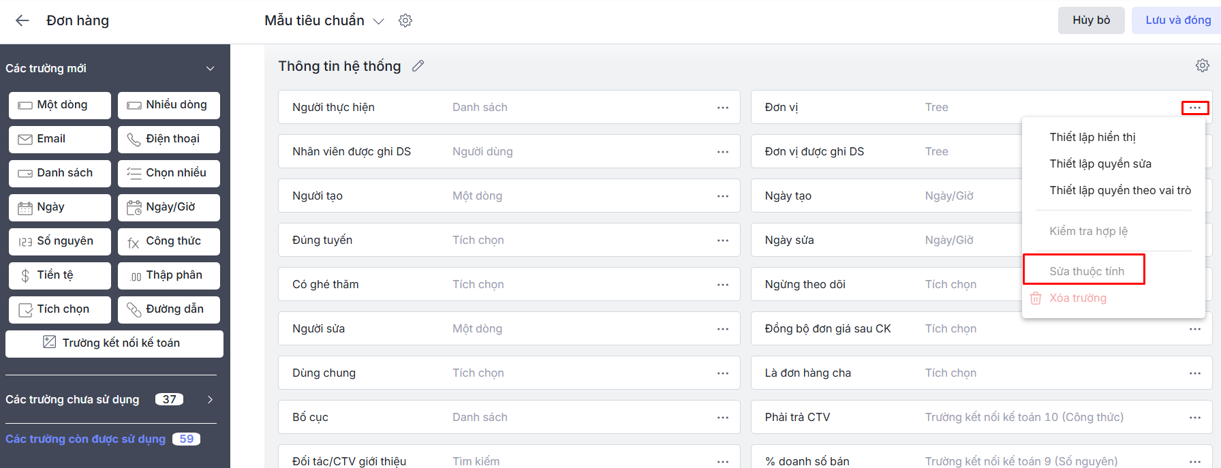Click the back arrow next to Đơn hàng
Screen dimensions: 1221x468
pyautogui.click(x=22, y=20)
